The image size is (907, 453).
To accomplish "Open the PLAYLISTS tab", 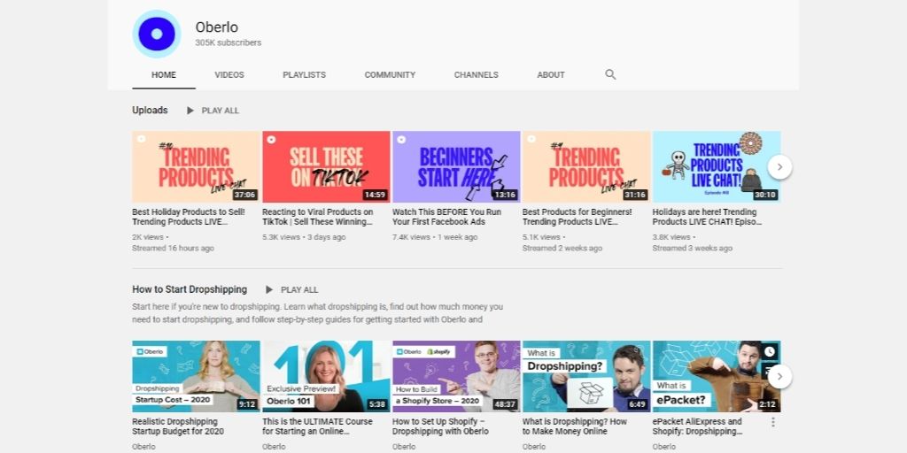I will [x=305, y=75].
